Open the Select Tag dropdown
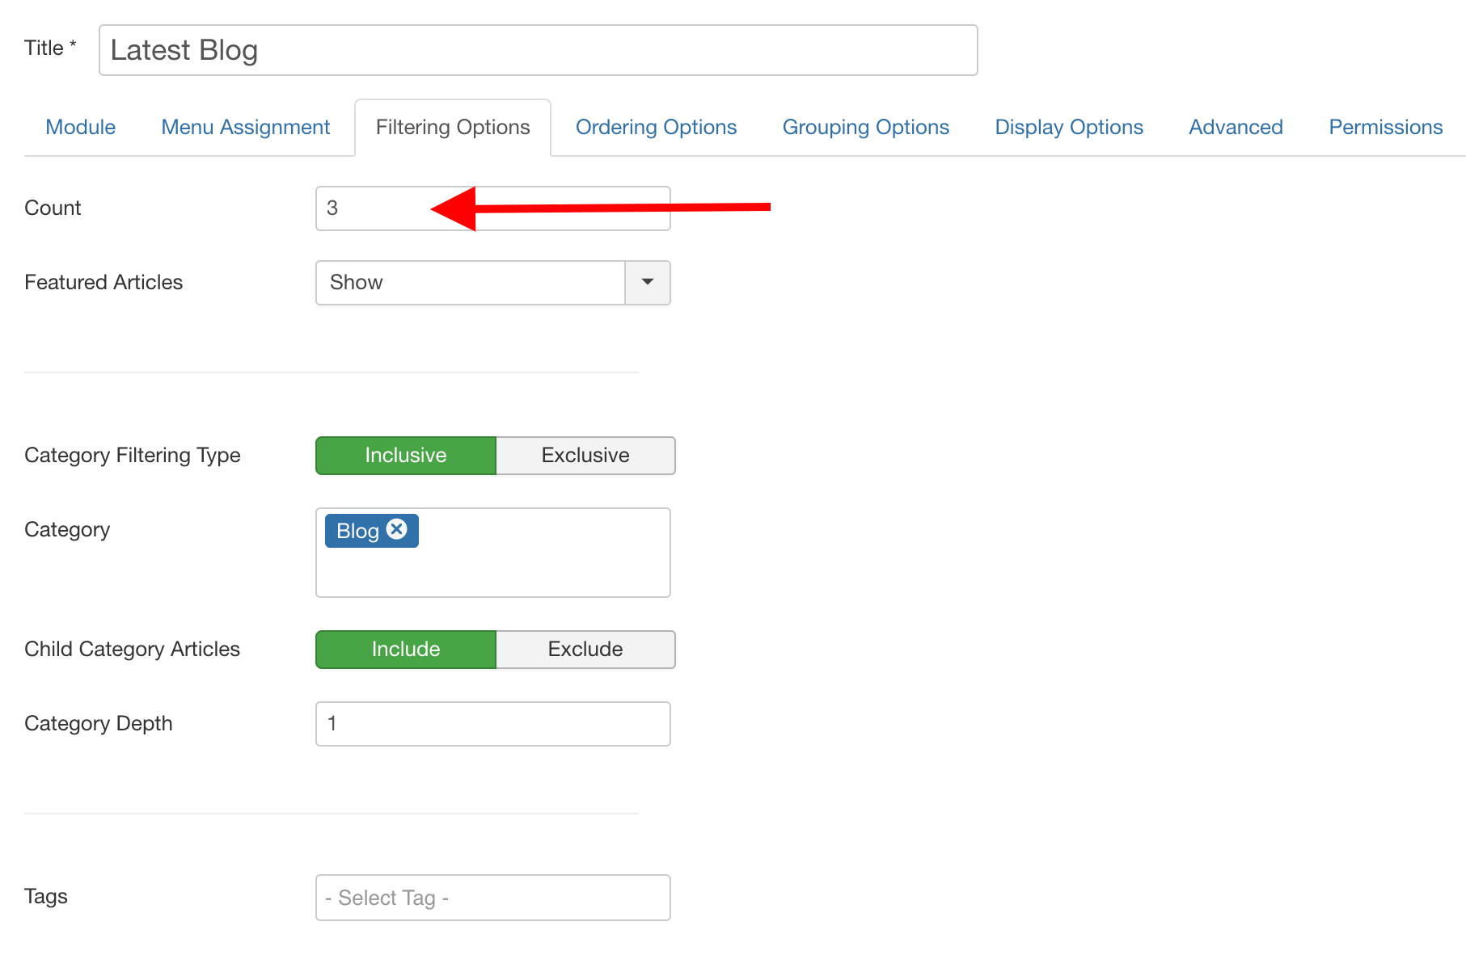The image size is (1466, 955). (x=492, y=898)
